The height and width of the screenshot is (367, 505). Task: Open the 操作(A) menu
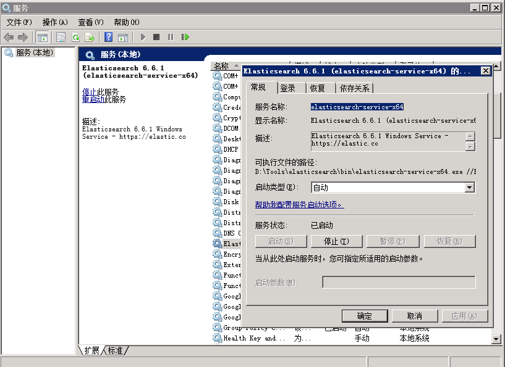click(x=55, y=22)
